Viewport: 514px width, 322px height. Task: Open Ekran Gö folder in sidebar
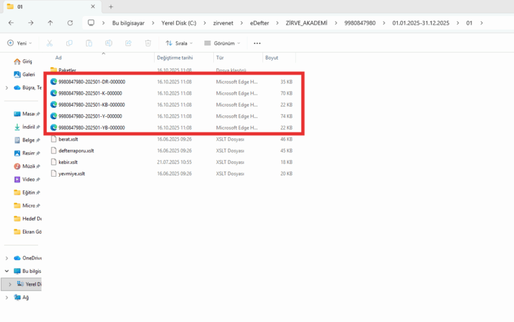28,231
